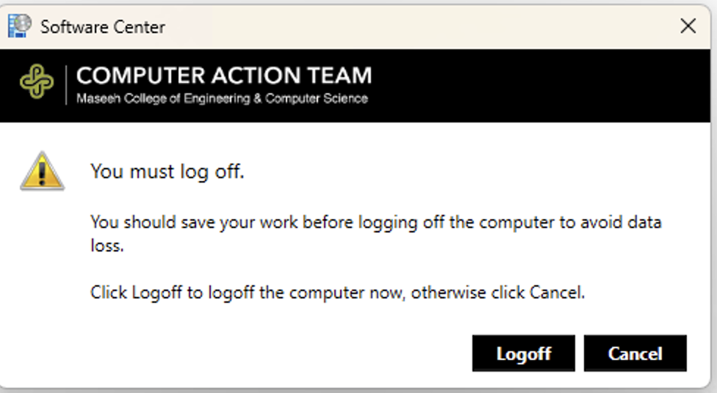Click the word loss in the message
Screen dimensions: 717x393
[x=107, y=246]
